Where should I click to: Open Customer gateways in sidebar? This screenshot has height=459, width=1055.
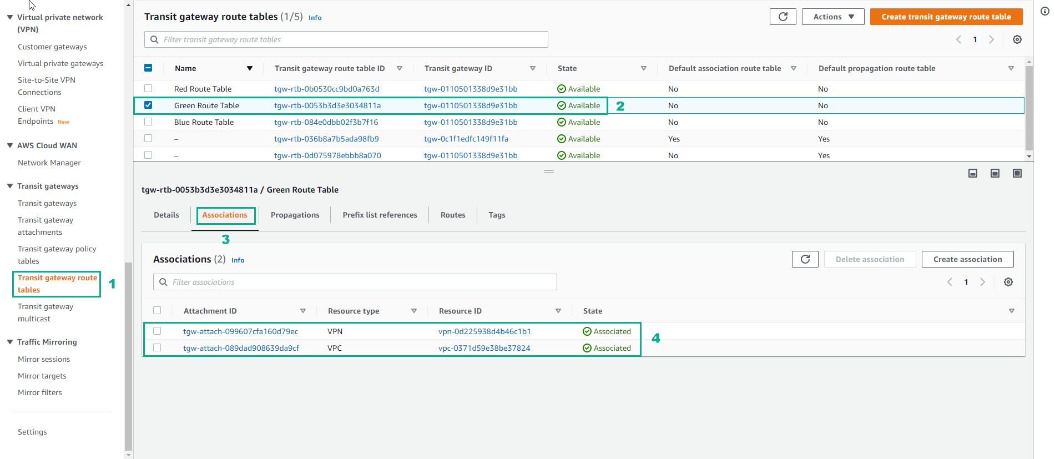pos(52,47)
